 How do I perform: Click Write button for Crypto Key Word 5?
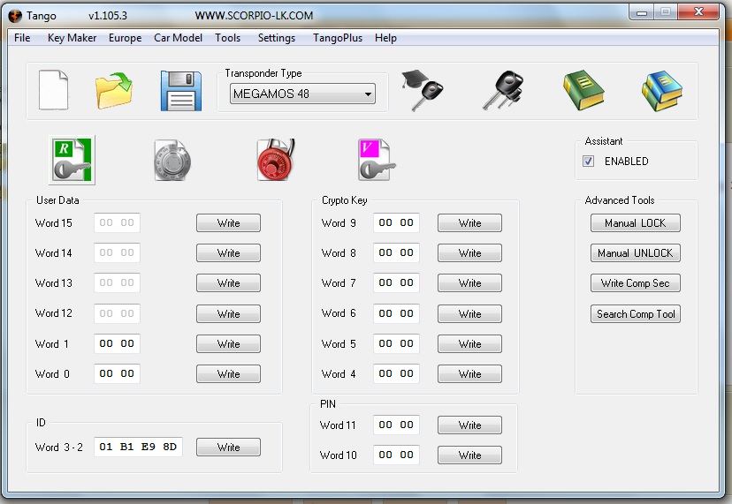click(469, 343)
